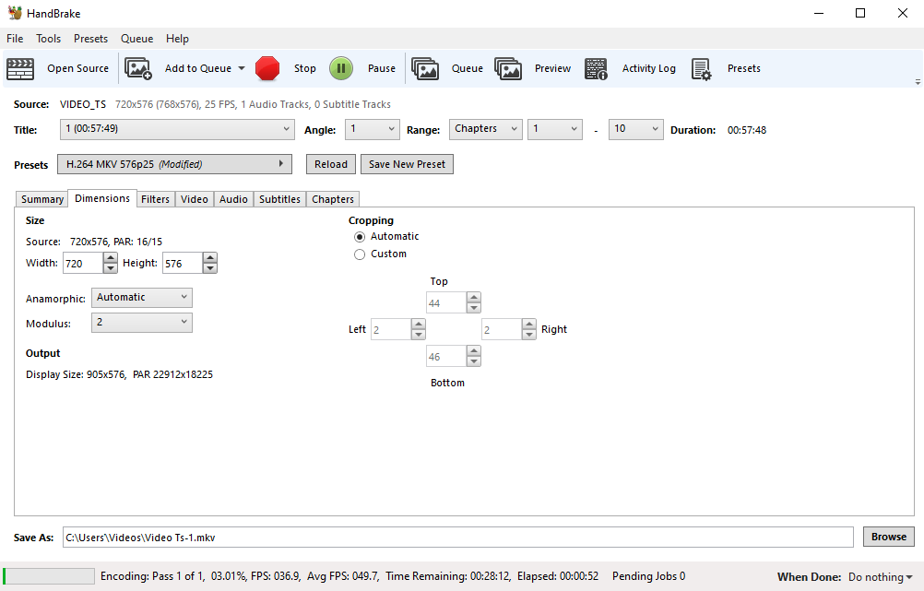Click the Stop toolbar label
Image resolution: width=924 pixels, height=591 pixels.
coord(304,68)
